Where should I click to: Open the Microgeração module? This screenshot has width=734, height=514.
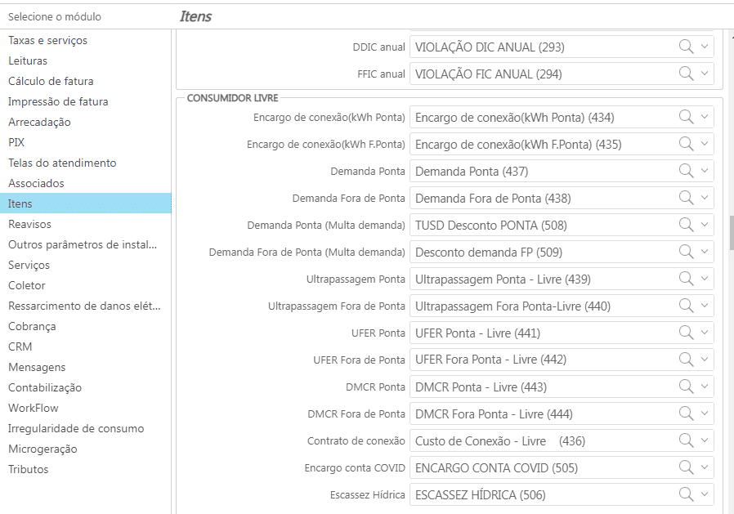(x=43, y=449)
